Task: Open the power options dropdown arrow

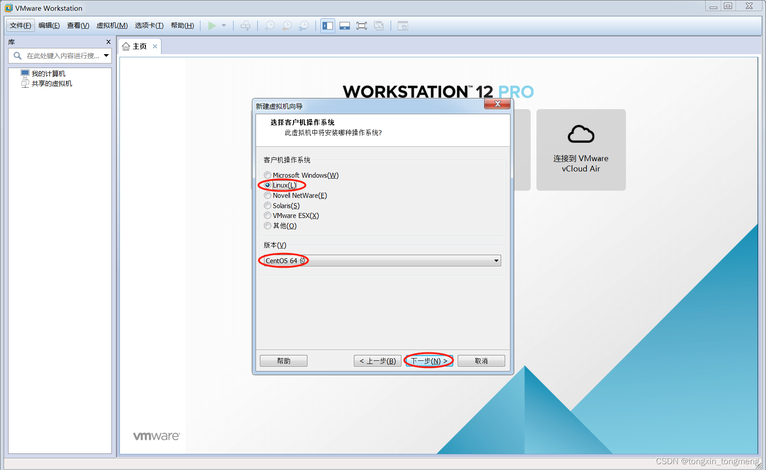Action: [x=224, y=26]
